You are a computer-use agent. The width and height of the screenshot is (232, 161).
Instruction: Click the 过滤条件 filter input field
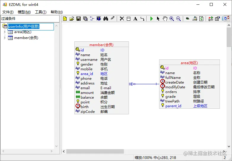click(x=30, y=19)
